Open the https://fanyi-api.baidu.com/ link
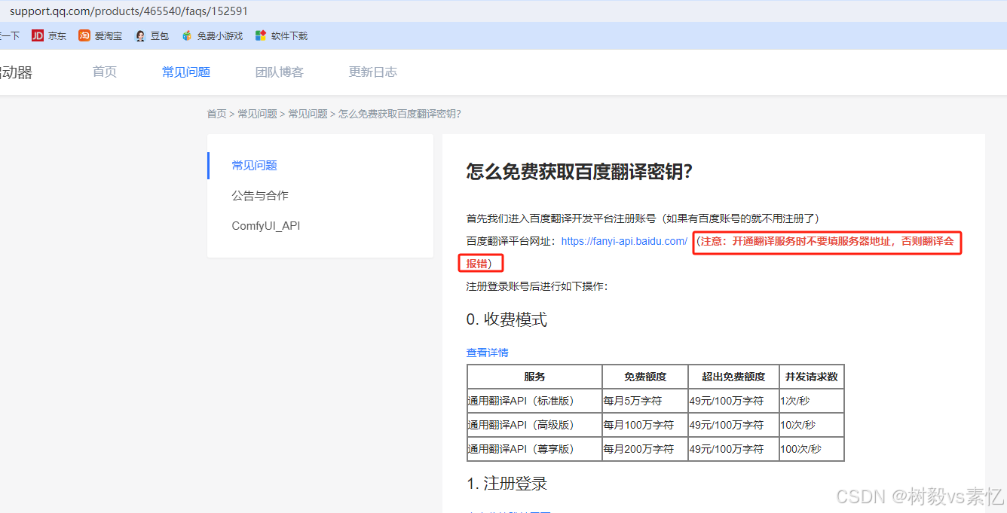 tap(624, 241)
